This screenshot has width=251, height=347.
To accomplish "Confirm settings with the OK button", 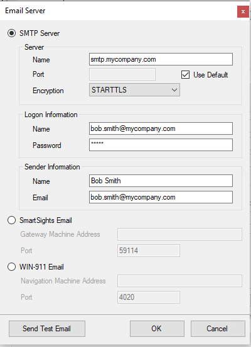I will click(x=157, y=329).
